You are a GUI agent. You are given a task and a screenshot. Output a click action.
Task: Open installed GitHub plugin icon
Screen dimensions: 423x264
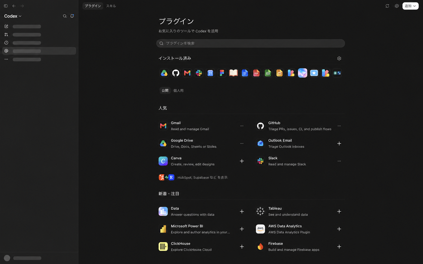pos(176,73)
